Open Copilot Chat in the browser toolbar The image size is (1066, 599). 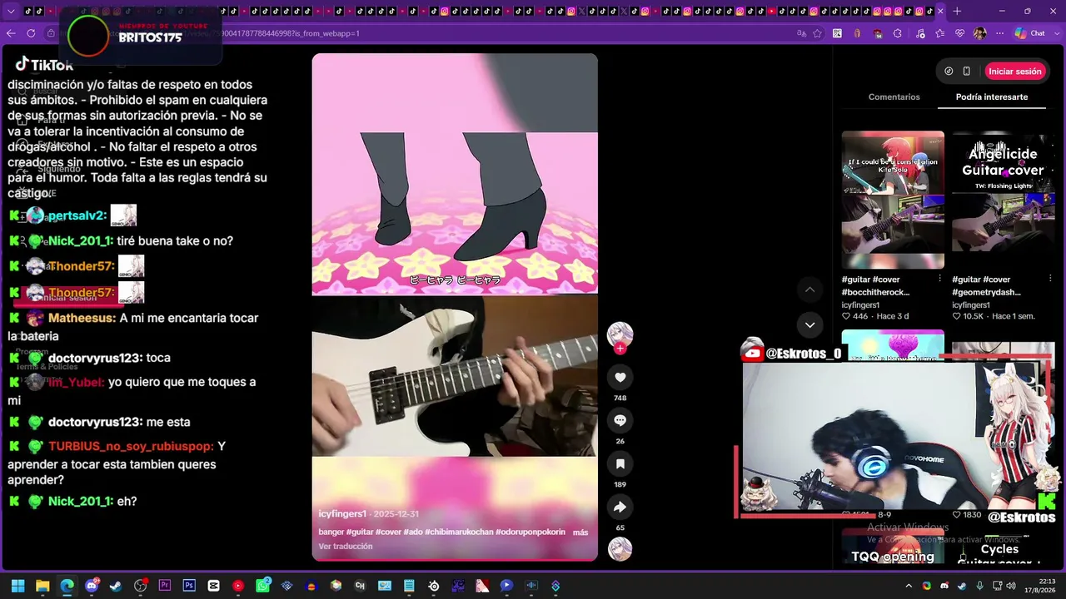pyautogui.click(x=1030, y=33)
